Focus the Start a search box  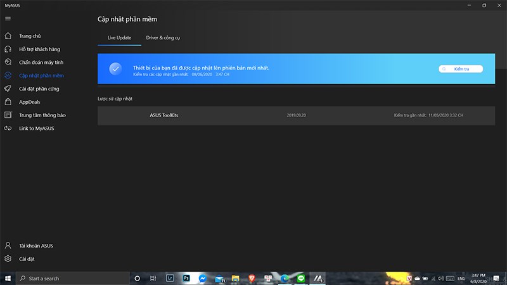tap(73, 278)
